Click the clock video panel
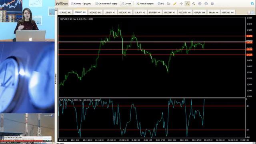This screenshot has height=144, width=256. click(x=27, y=77)
